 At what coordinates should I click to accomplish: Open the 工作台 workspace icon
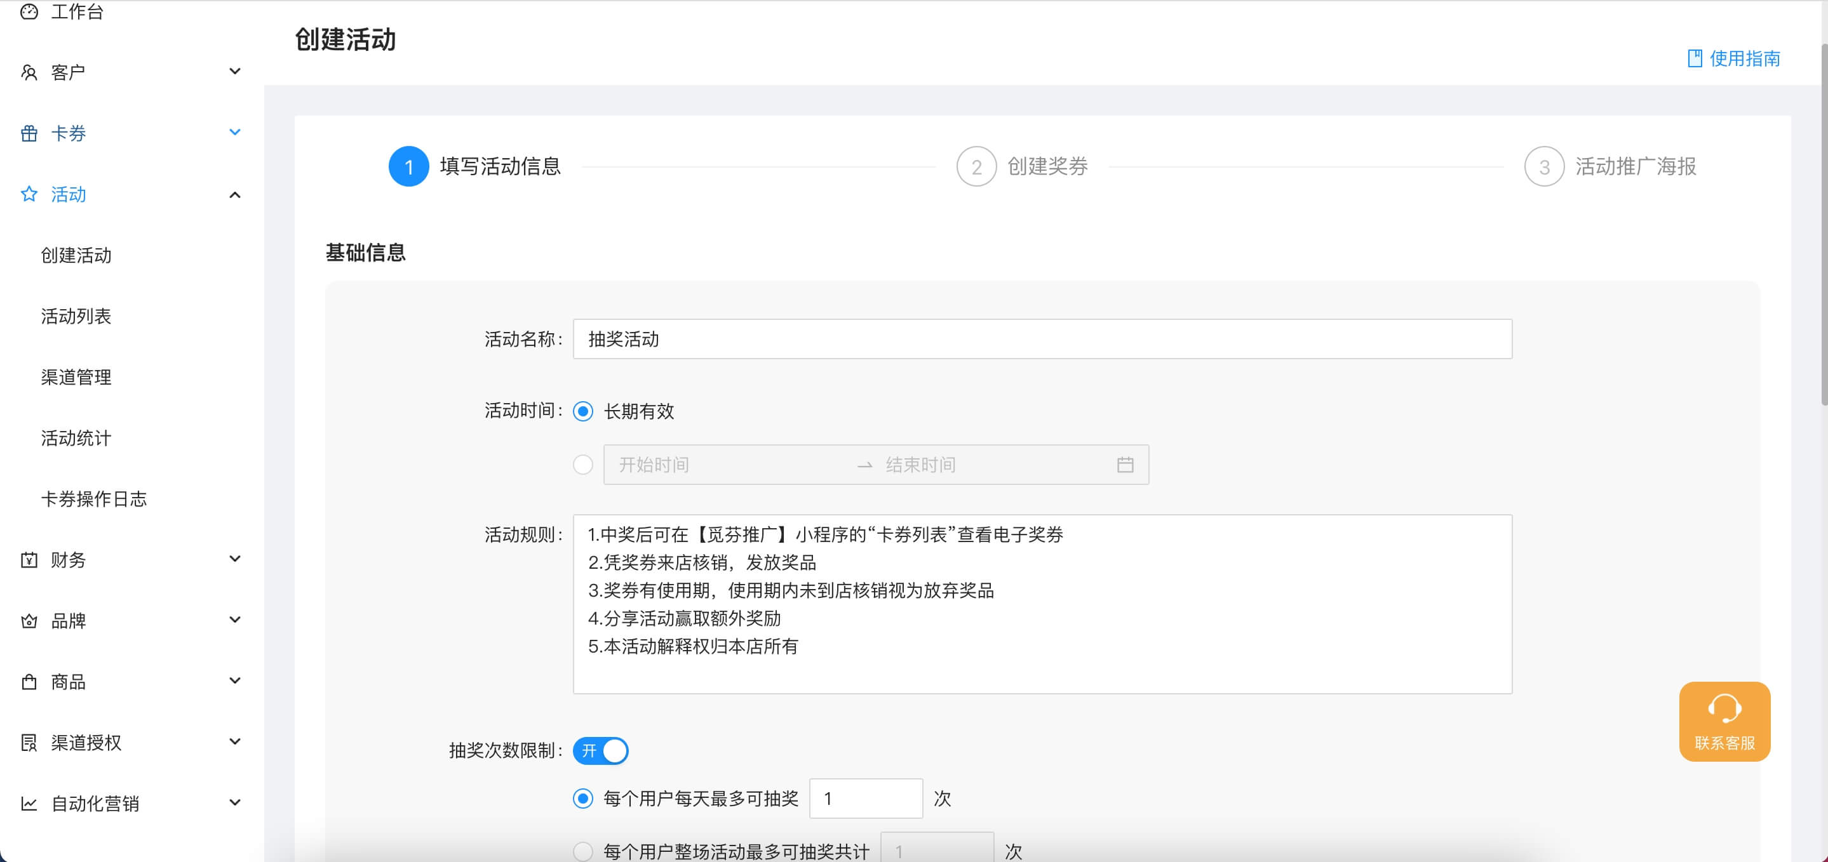[x=29, y=11]
